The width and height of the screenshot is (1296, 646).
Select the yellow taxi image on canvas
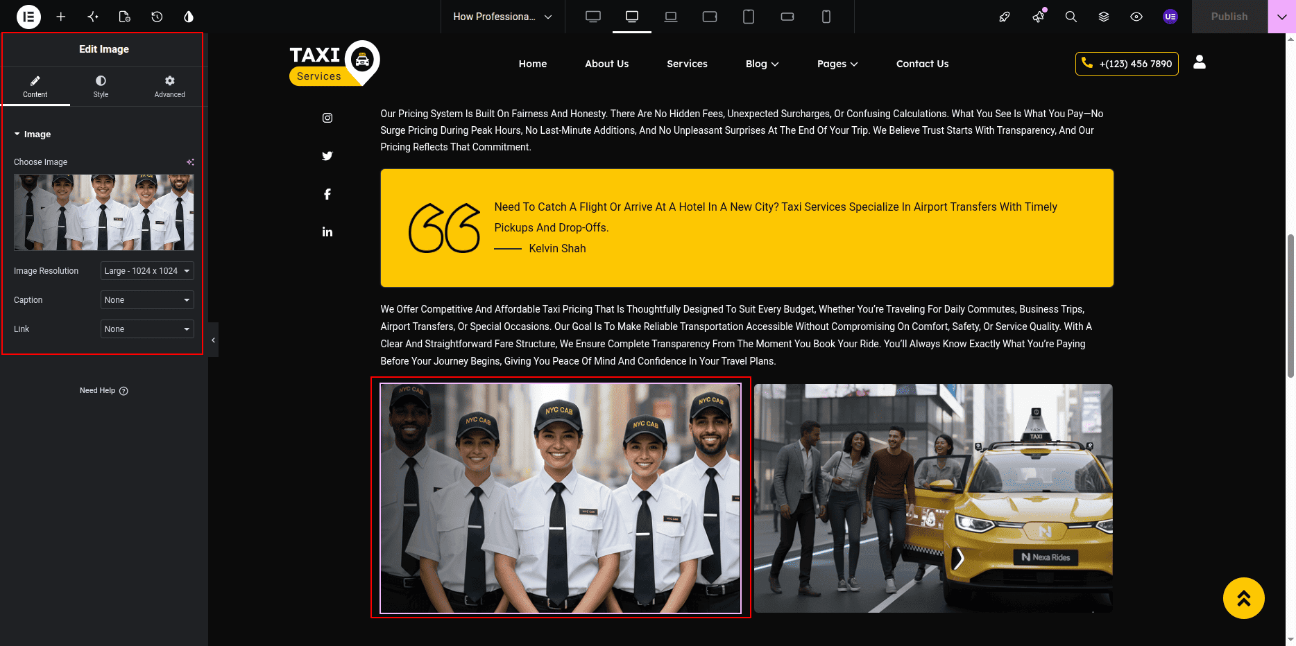[933, 498]
